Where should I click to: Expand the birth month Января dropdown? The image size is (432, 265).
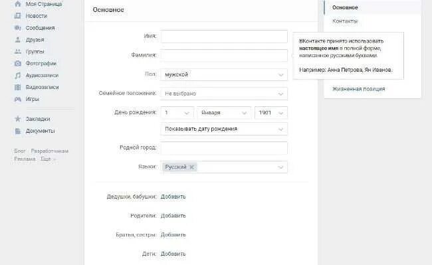pos(224,113)
